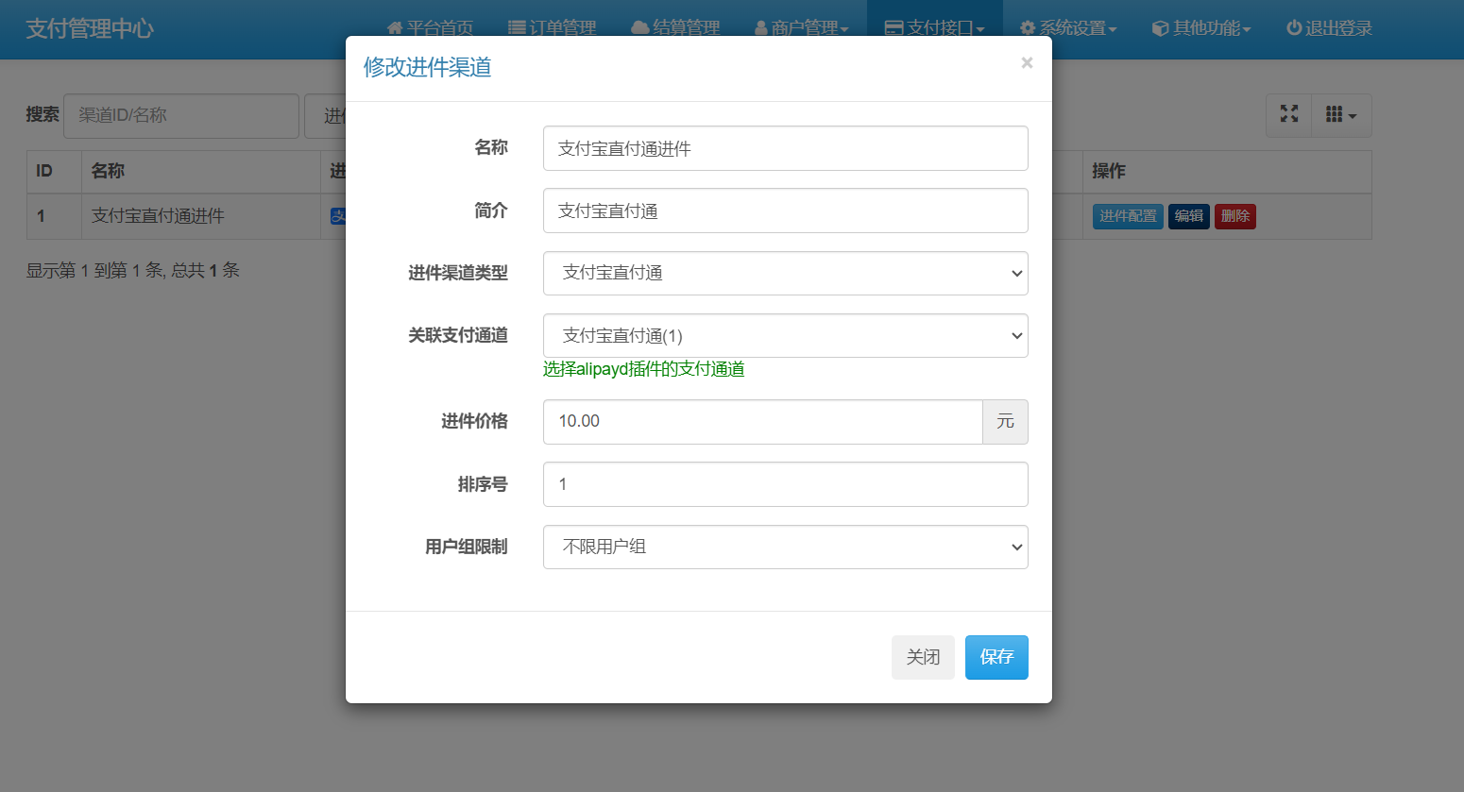Click the 编辑 button in row 1
The width and height of the screenshot is (1464, 792).
pyautogui.click(x=1189, y=216)
